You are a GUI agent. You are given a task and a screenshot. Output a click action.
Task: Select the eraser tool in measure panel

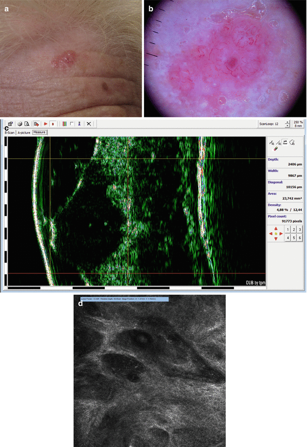pos(276,149)
